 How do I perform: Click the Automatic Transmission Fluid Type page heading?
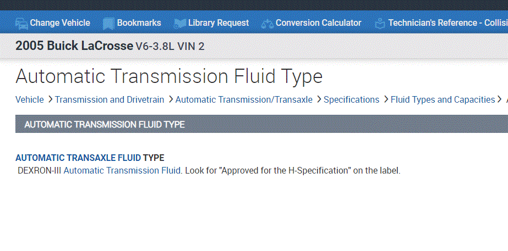pos(168,76)
